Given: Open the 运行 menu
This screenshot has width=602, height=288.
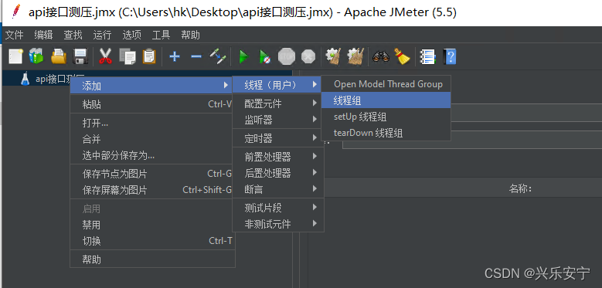Looking at the screenshot, I should pos(102,36).
